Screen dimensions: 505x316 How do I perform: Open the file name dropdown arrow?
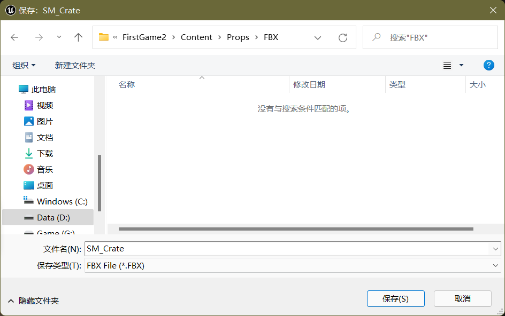click(495, 249)
